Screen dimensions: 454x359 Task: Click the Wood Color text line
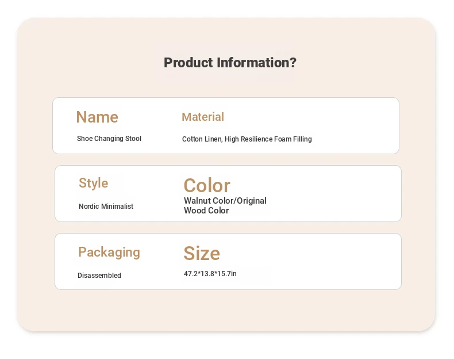(x=206, y=211)
